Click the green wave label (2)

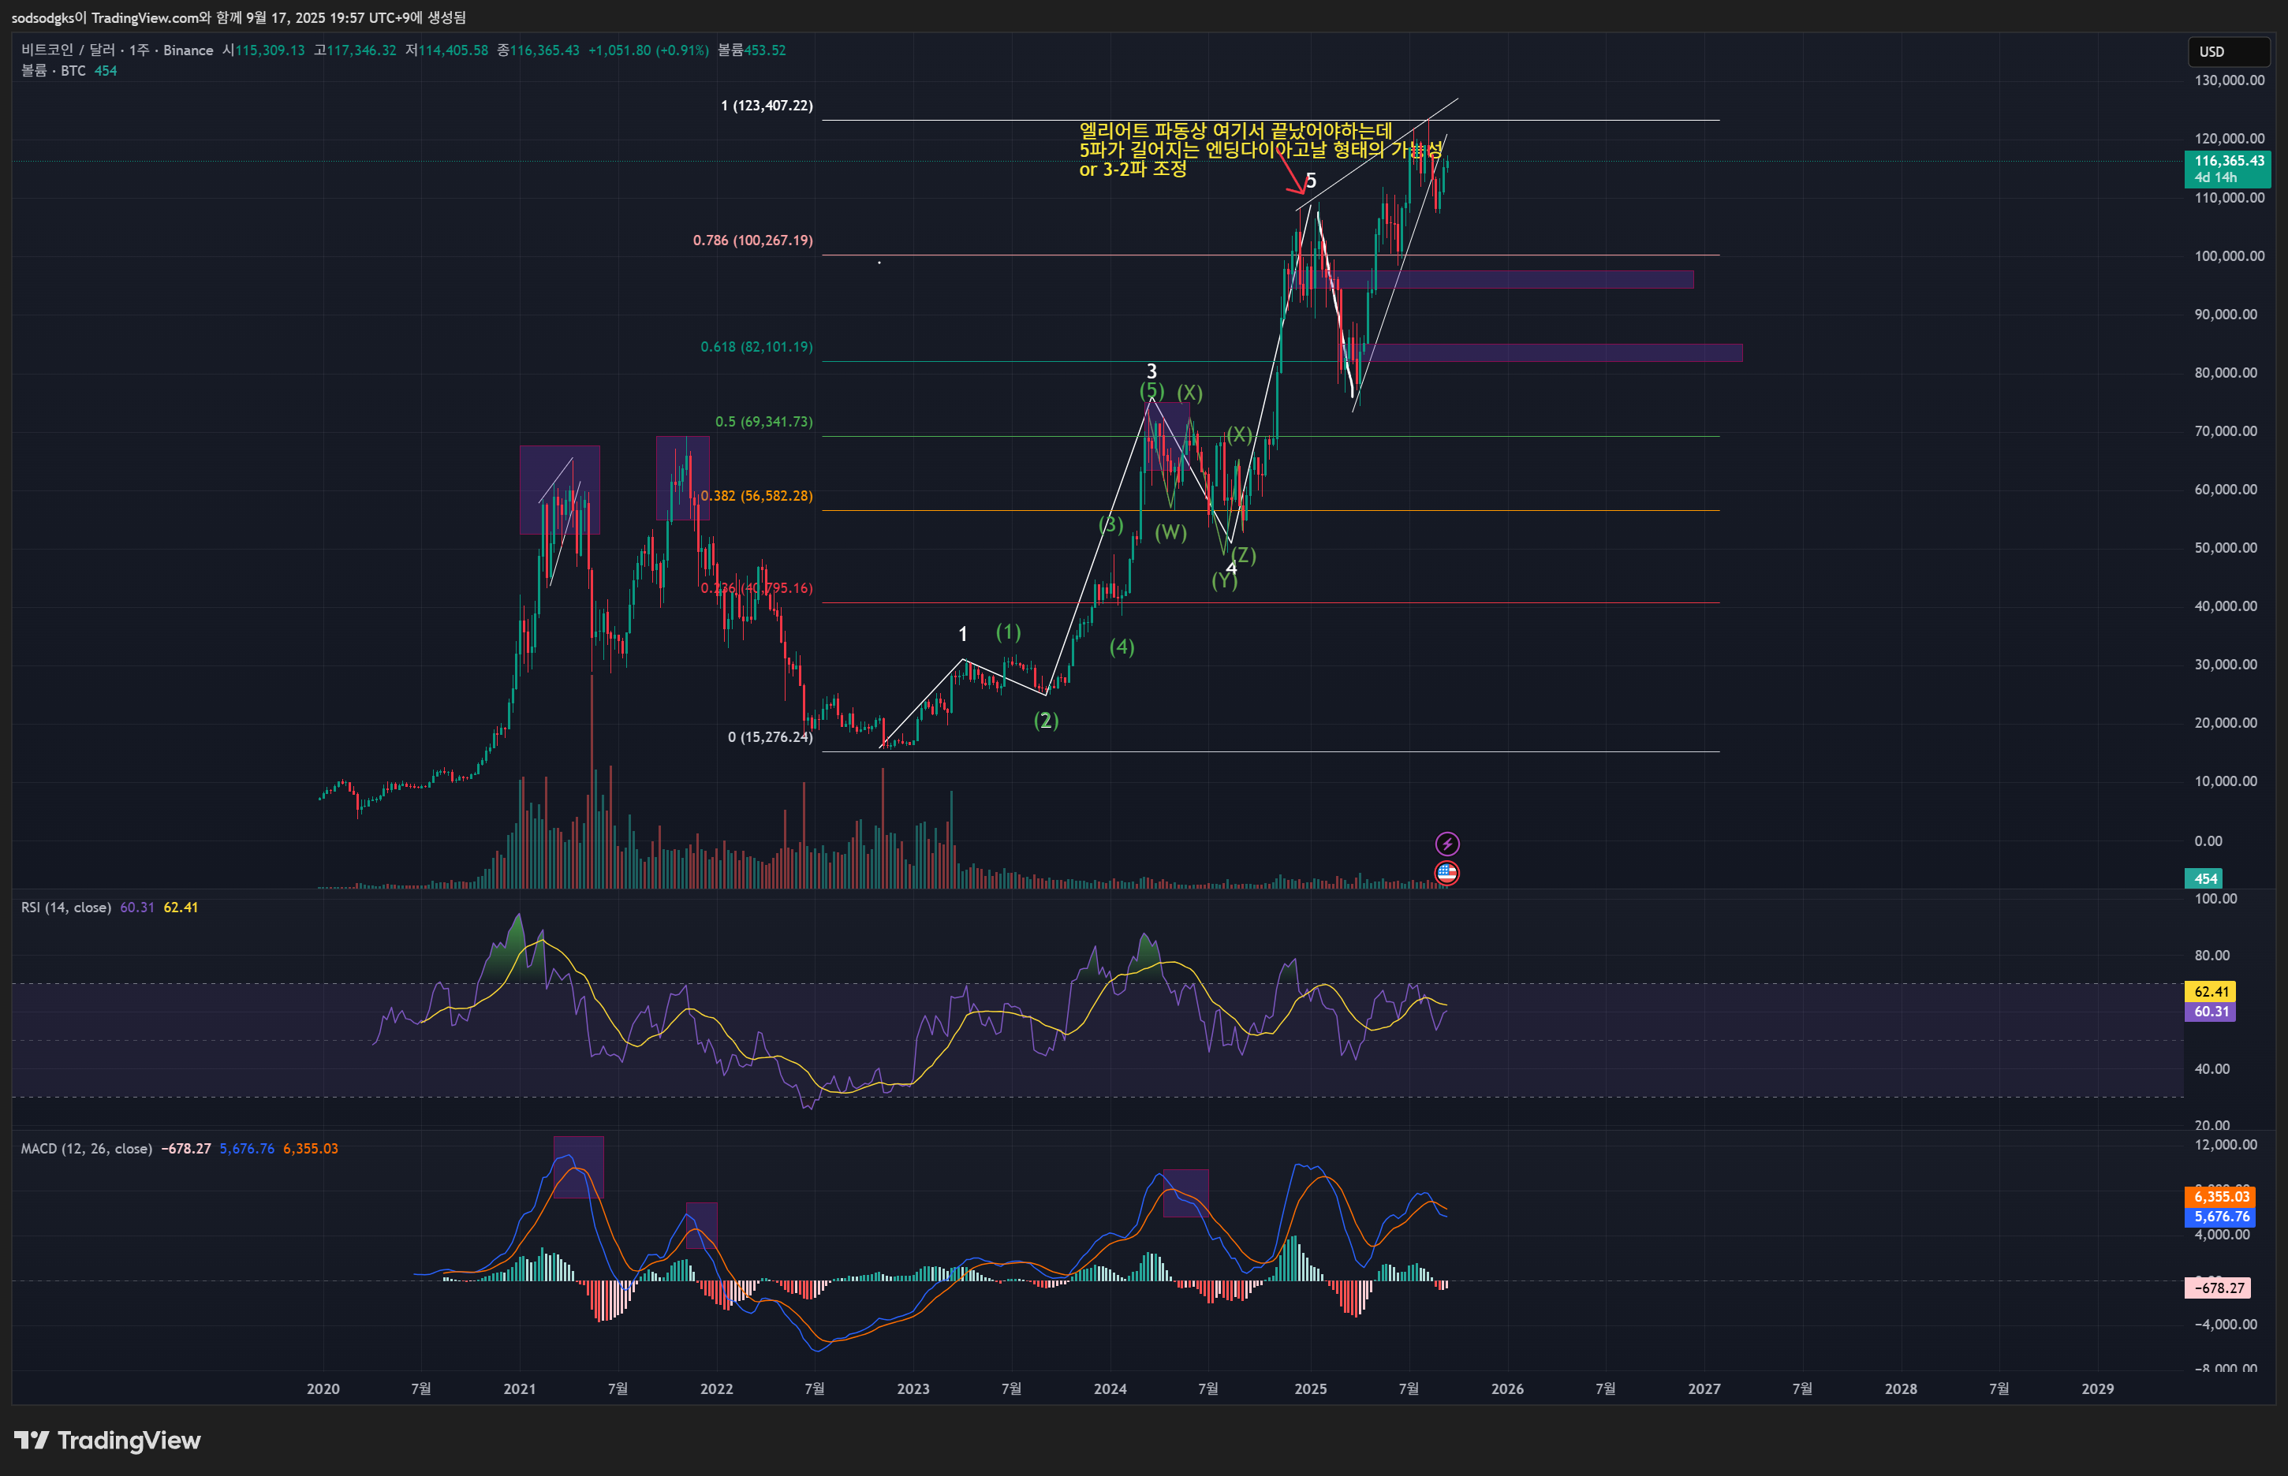1046,721
